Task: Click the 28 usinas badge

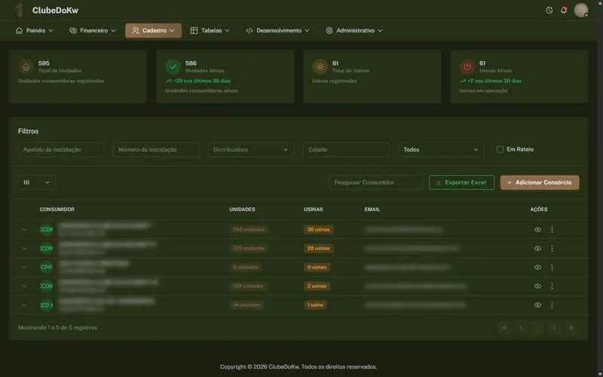Action: click(318, 249)
